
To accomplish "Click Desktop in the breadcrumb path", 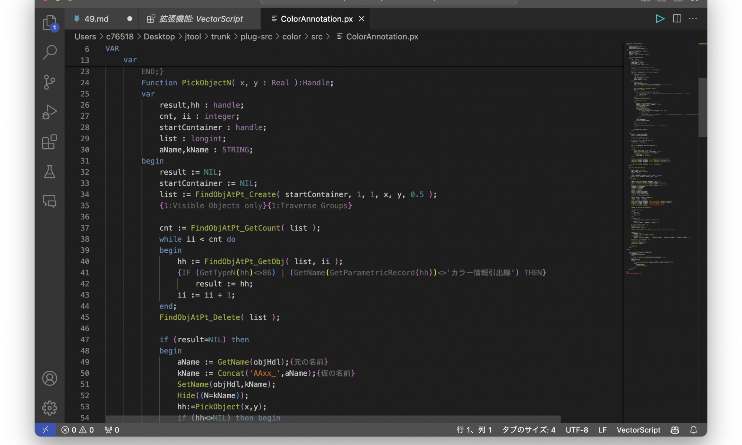I will tap(159, 37).
